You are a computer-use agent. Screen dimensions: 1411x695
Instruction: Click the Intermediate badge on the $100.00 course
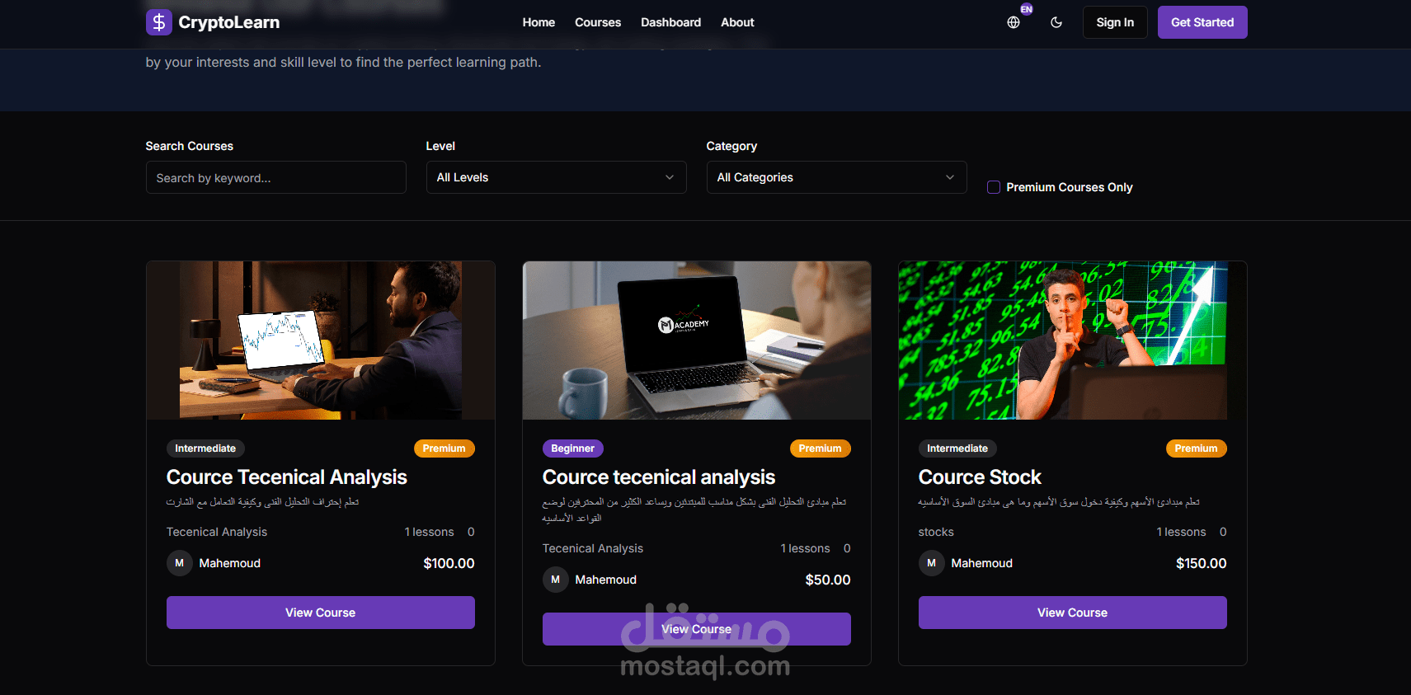[205, 448]
